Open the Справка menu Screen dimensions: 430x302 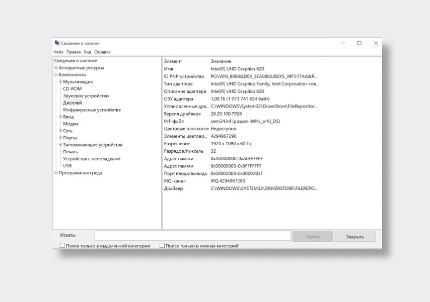[x=102, y=52]
